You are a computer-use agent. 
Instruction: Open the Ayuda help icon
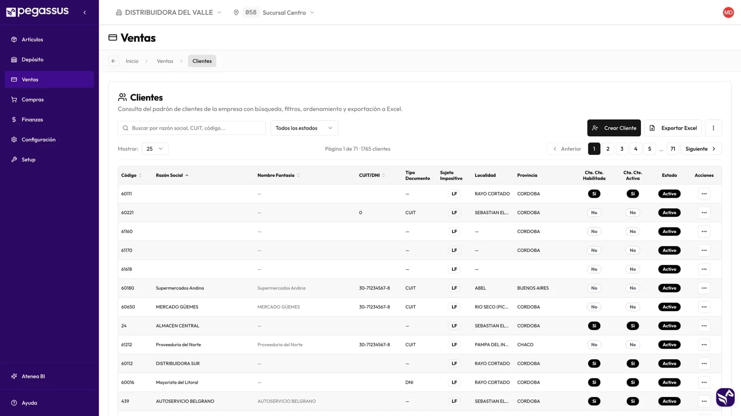tap(14, 403)
